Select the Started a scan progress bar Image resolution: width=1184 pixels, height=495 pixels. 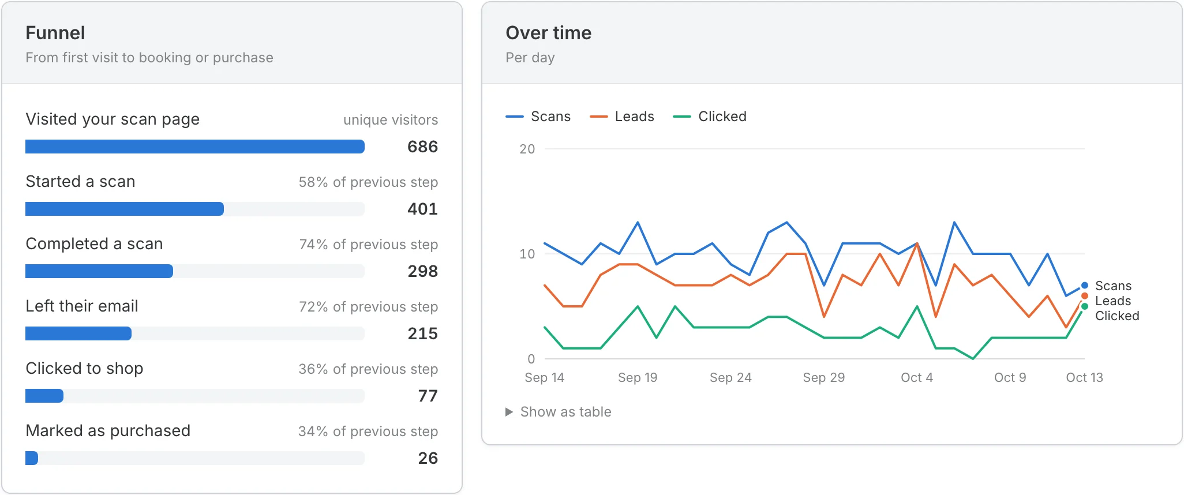click(x=195, y=209)
